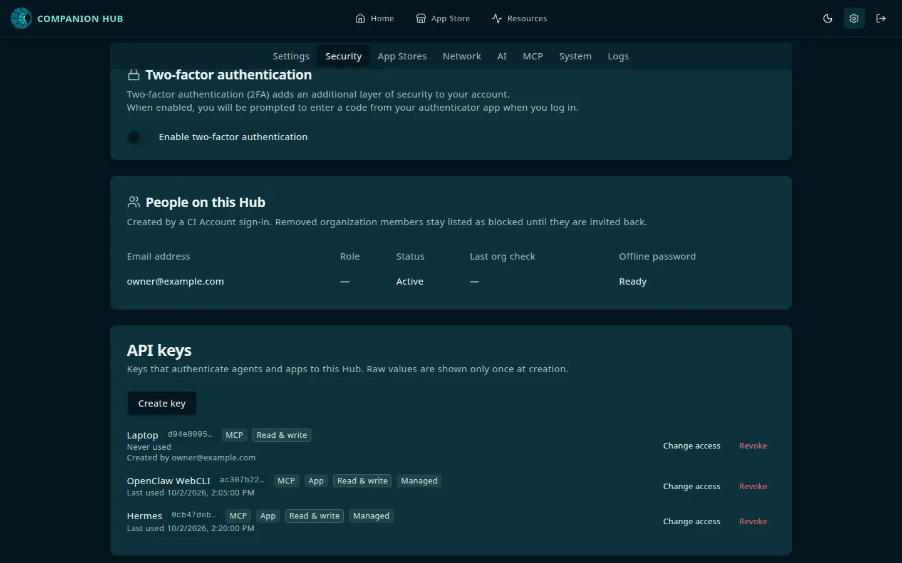
Task: Click the log out icon
Action: click(881, 18)
